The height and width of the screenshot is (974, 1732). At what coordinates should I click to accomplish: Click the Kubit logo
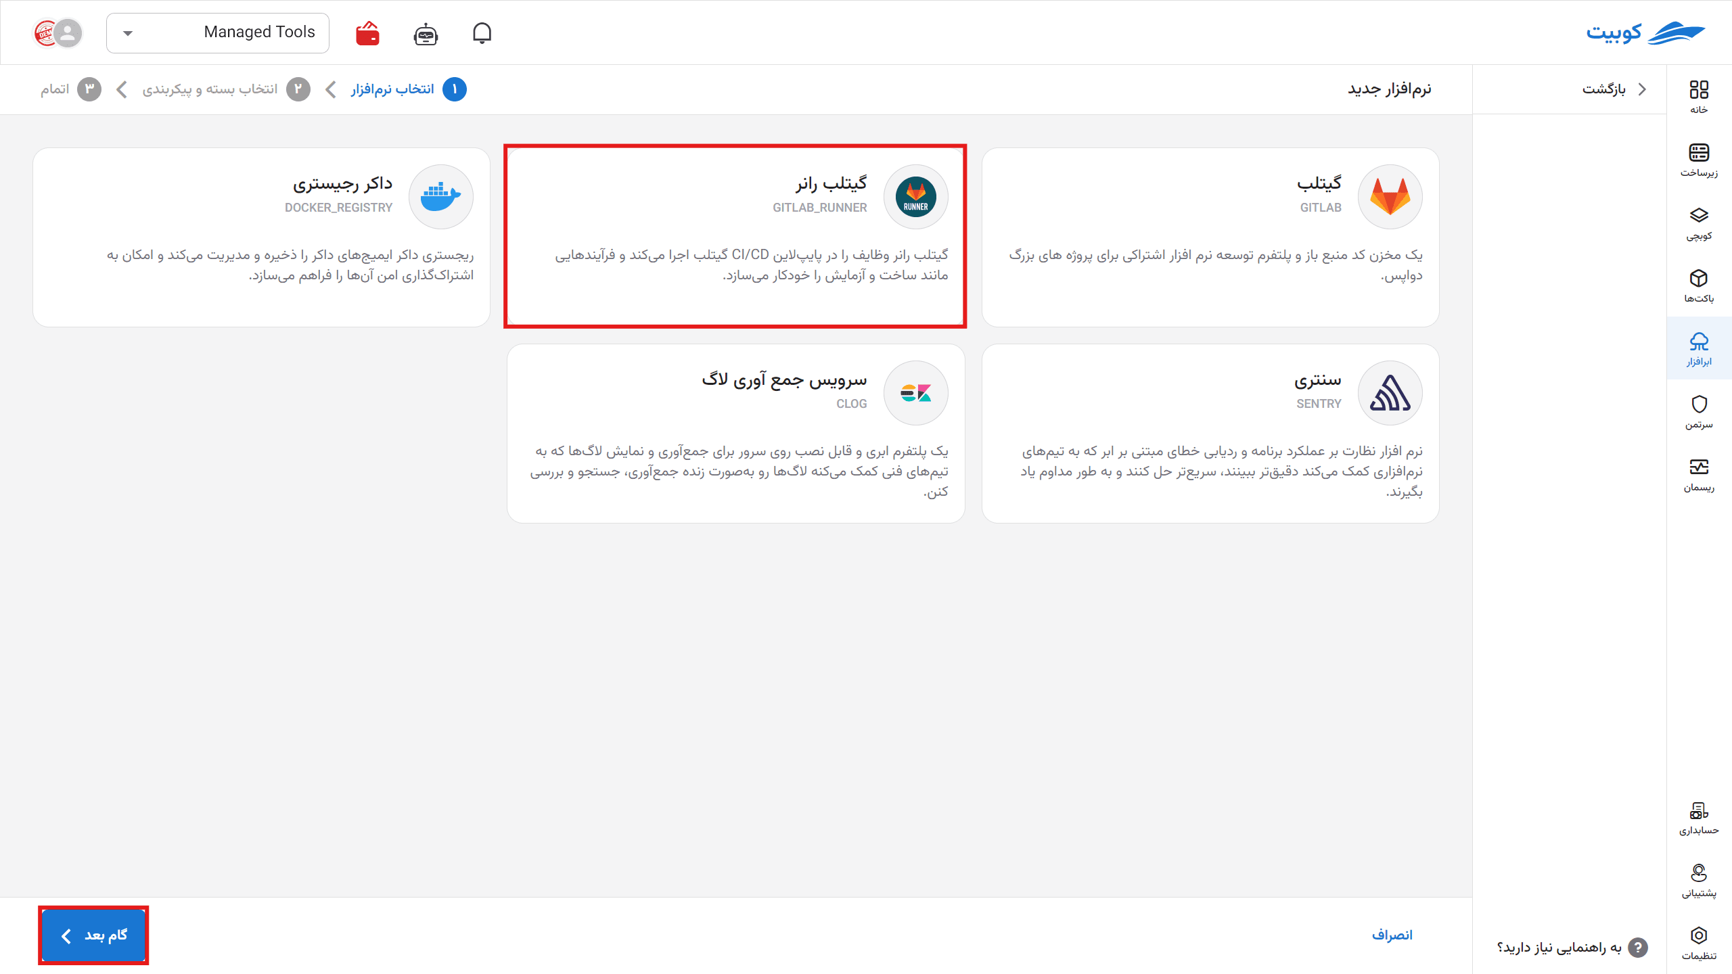click(x=1645, y=32)
